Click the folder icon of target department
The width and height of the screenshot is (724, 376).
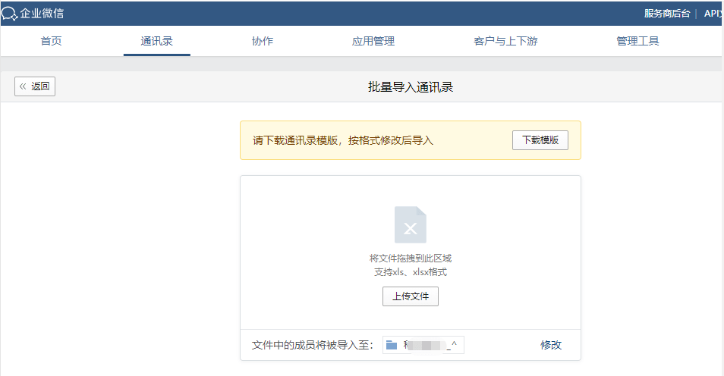pyautogui.click(x=392, y=345)
